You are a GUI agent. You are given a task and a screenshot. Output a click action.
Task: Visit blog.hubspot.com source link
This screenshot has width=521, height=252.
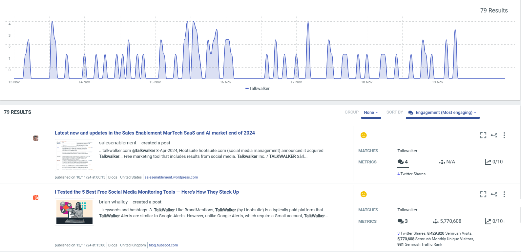pyautogui.click(x=163, y=245)
